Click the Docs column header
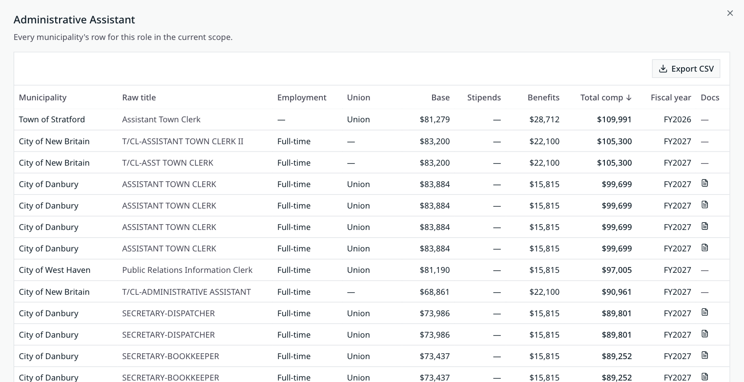Viewport: 744px width, 382px height. tap(710, 97)
